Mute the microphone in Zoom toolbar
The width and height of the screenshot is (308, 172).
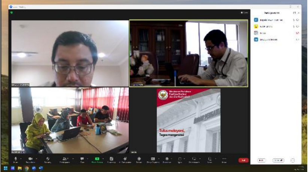coord(15,160)
